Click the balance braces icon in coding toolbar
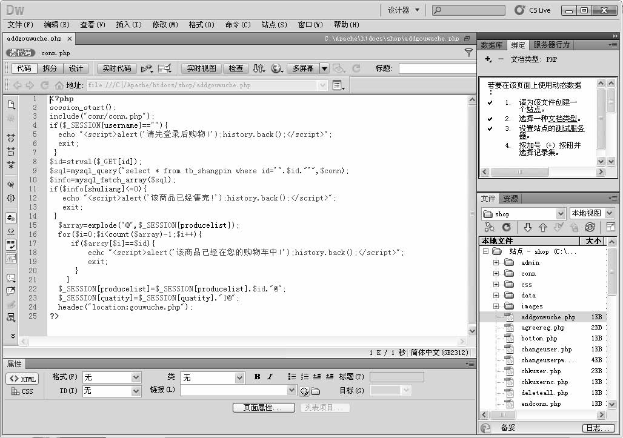 pyautogui.click(x=11, y=197)
